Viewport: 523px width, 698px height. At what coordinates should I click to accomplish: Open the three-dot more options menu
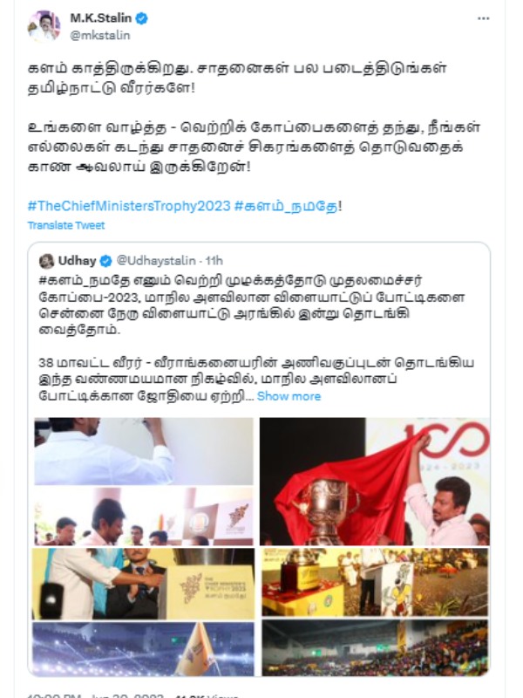point(484,18)
